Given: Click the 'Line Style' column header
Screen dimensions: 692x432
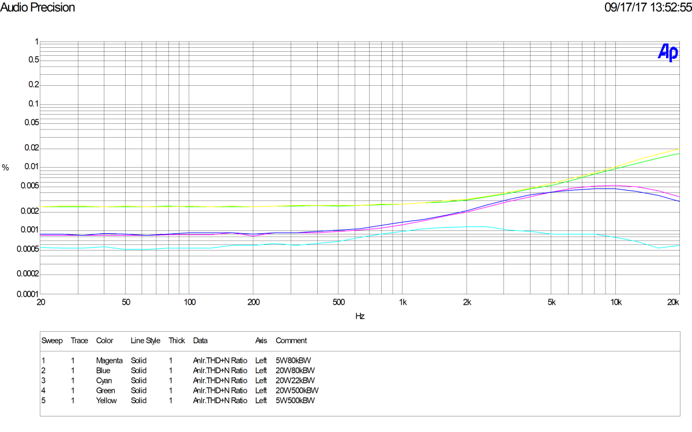Looking at the screenshot, I should (145, 341).
